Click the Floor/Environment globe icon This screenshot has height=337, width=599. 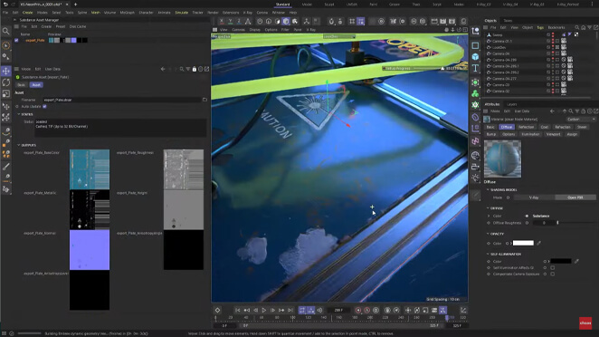tap(475, 155)
